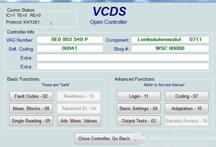
Task: Click the VAG Number: label
Action: click(x=20, y=40)
